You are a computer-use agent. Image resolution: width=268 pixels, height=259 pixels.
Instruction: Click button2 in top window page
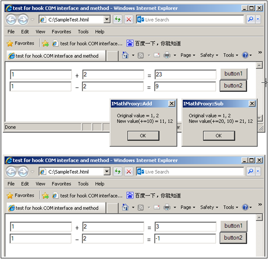(233, 86)
